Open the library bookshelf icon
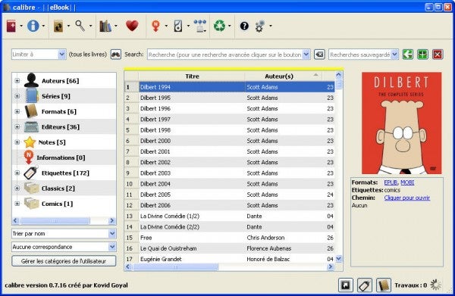This screenshot has height=296, width=455. [x=105, y=26]
